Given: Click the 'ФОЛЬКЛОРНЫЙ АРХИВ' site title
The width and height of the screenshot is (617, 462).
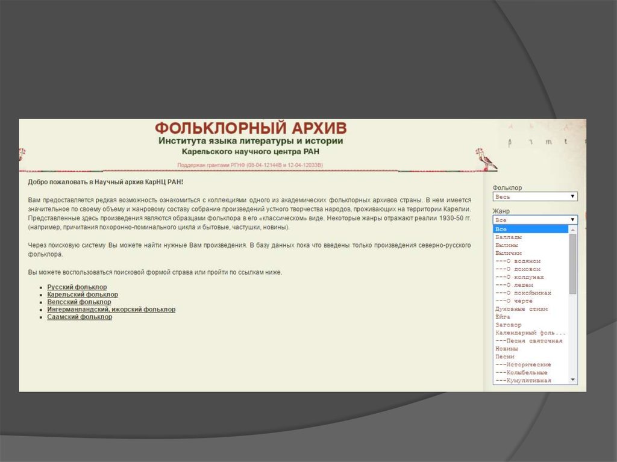Looking at the screenshot, I should [251, 128].
